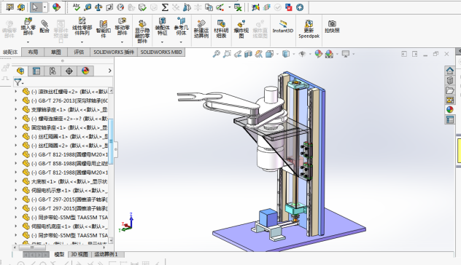Click the 新建运动算例 button

[x=201, y=29]
